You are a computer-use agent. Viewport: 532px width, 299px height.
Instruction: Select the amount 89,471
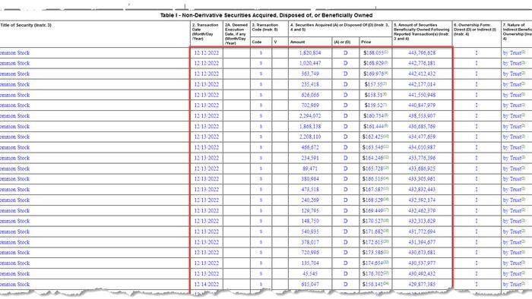310,168
